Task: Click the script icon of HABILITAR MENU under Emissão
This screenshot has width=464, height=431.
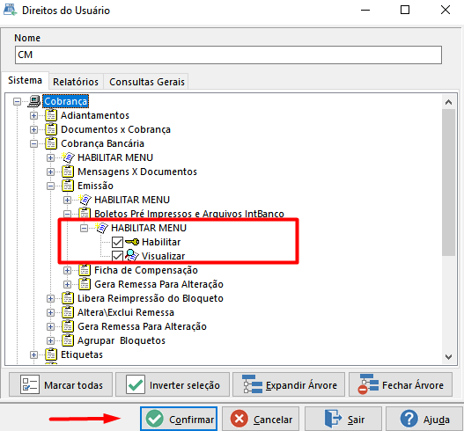Action: 85,200
